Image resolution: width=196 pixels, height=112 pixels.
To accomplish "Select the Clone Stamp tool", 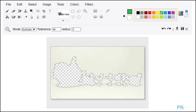I will coord(26,11).
